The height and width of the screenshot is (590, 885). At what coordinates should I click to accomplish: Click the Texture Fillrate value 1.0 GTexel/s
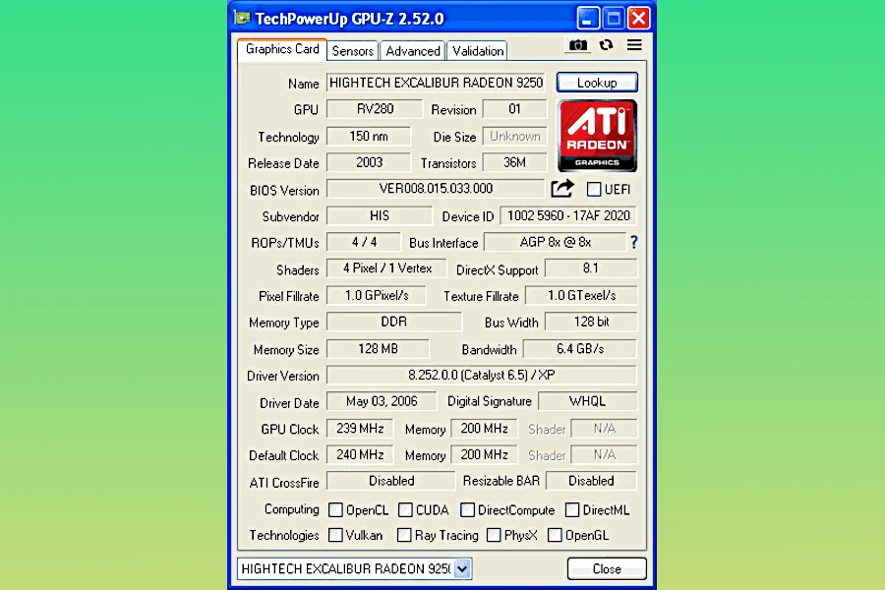(581, 295)
